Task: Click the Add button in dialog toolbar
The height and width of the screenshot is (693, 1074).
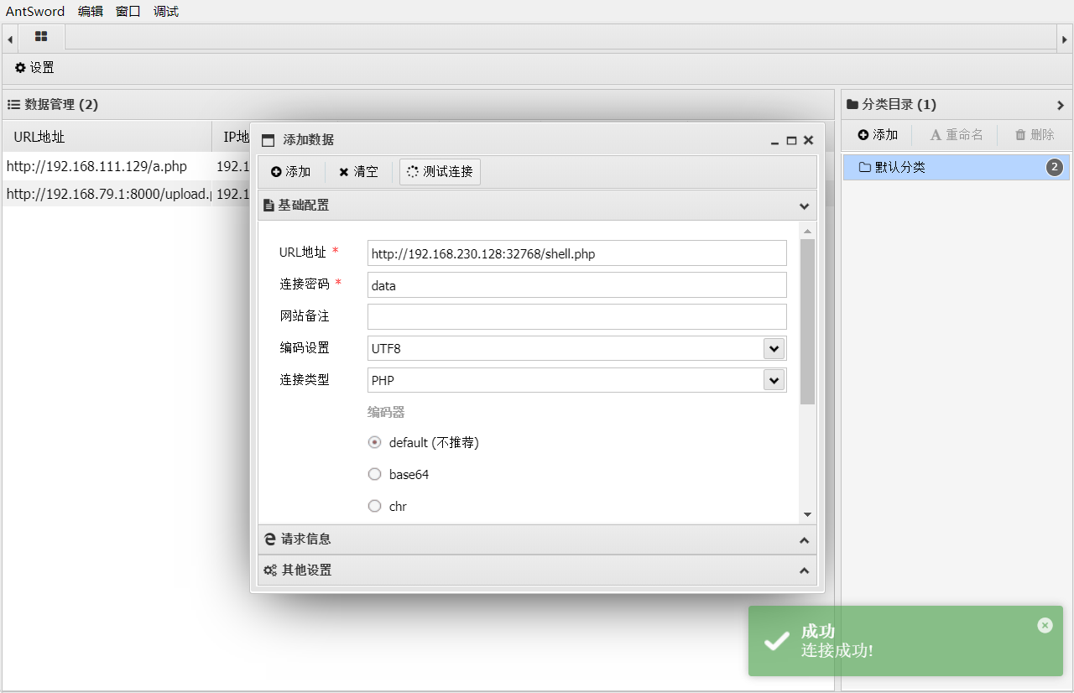Action: click(291, 172)
